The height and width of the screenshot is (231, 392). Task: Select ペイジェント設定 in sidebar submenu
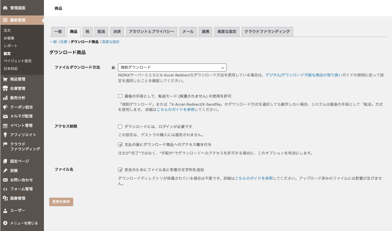(17, 61)
